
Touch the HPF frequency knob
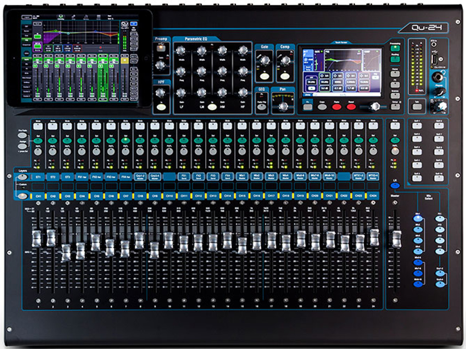(161, 93)
